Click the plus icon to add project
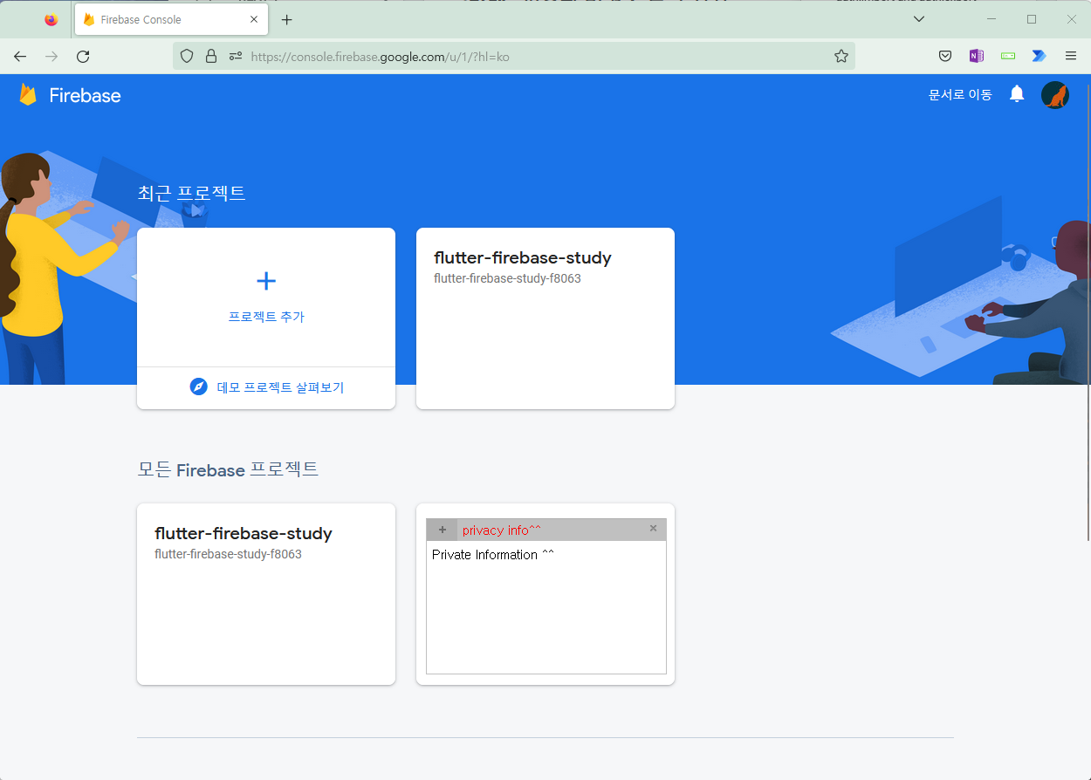The image size is (1091, 780). 266,281
